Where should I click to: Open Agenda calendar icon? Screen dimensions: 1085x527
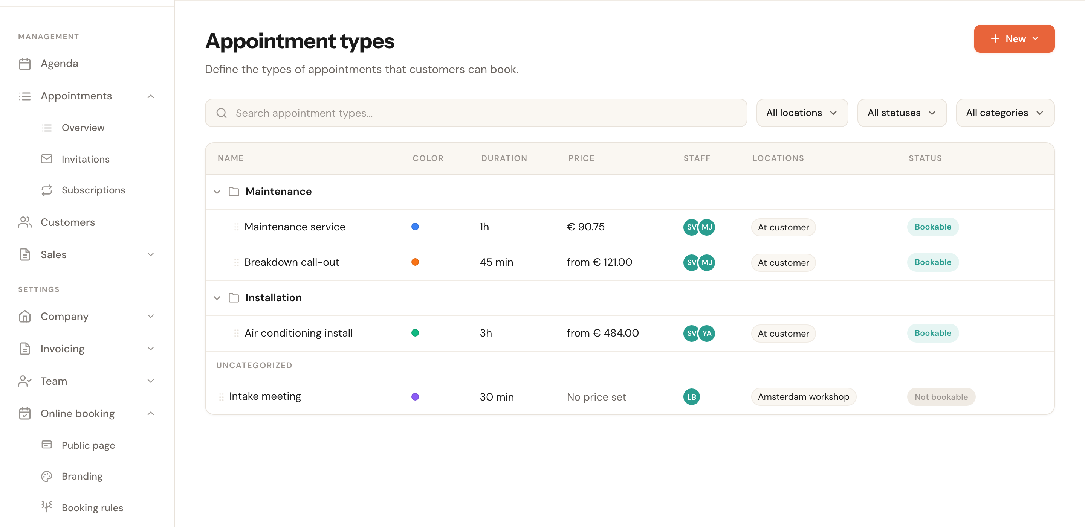pyautogui.click(x=25, y=64)
